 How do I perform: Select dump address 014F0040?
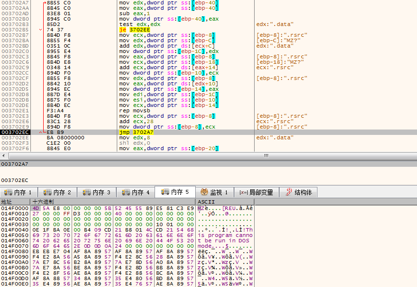[15, 230]
